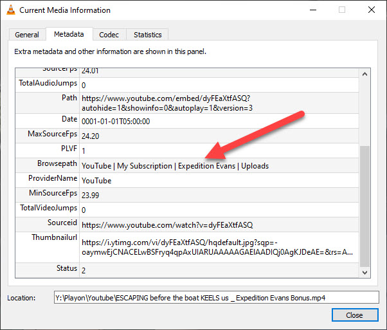Switch to the General tab
387x330 pixels.
click(27, 35)
